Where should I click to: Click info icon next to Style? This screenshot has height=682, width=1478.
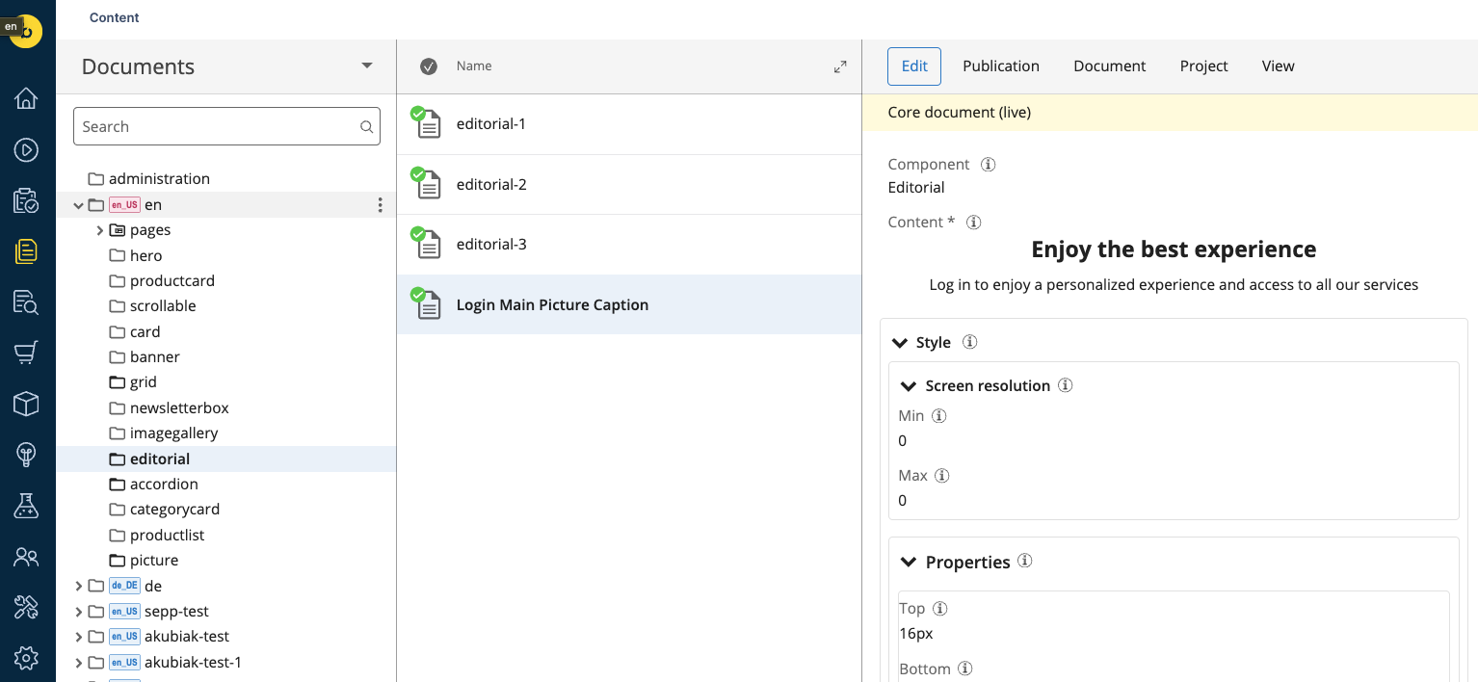coord(970,342)
